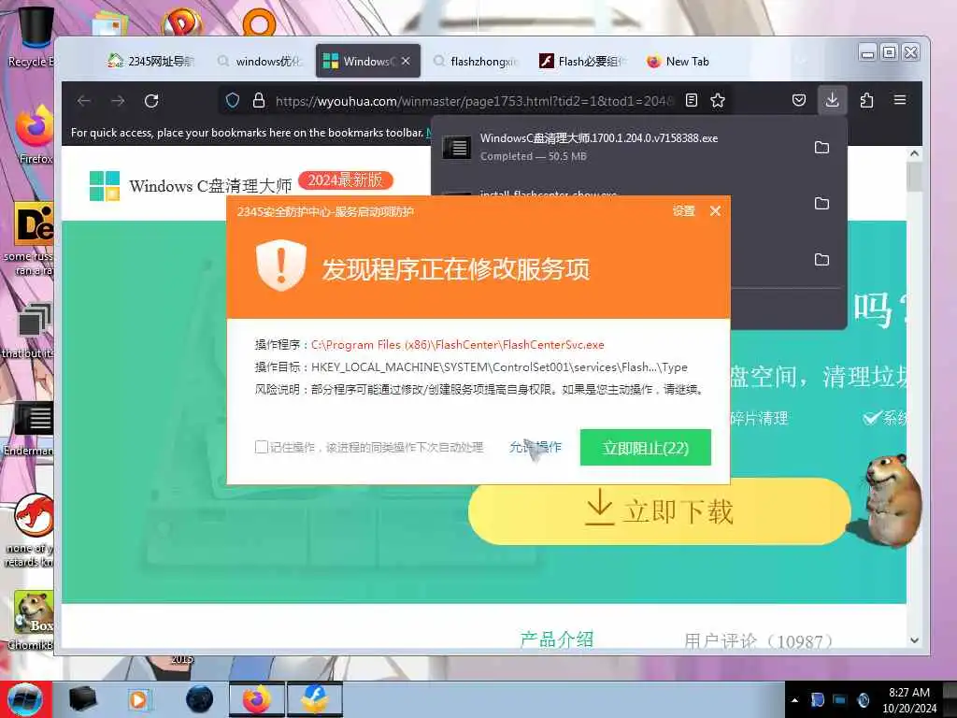Open folder for the third download entry
Image resolution: width=957 pixels, height=718 pixels.
pos(821,260)
